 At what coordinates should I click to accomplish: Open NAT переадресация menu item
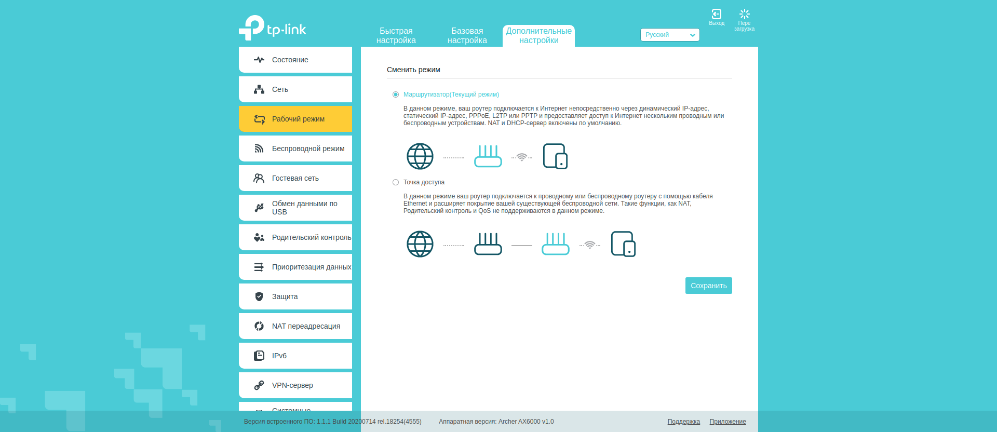pyautogui.click(x=306, y=326)
